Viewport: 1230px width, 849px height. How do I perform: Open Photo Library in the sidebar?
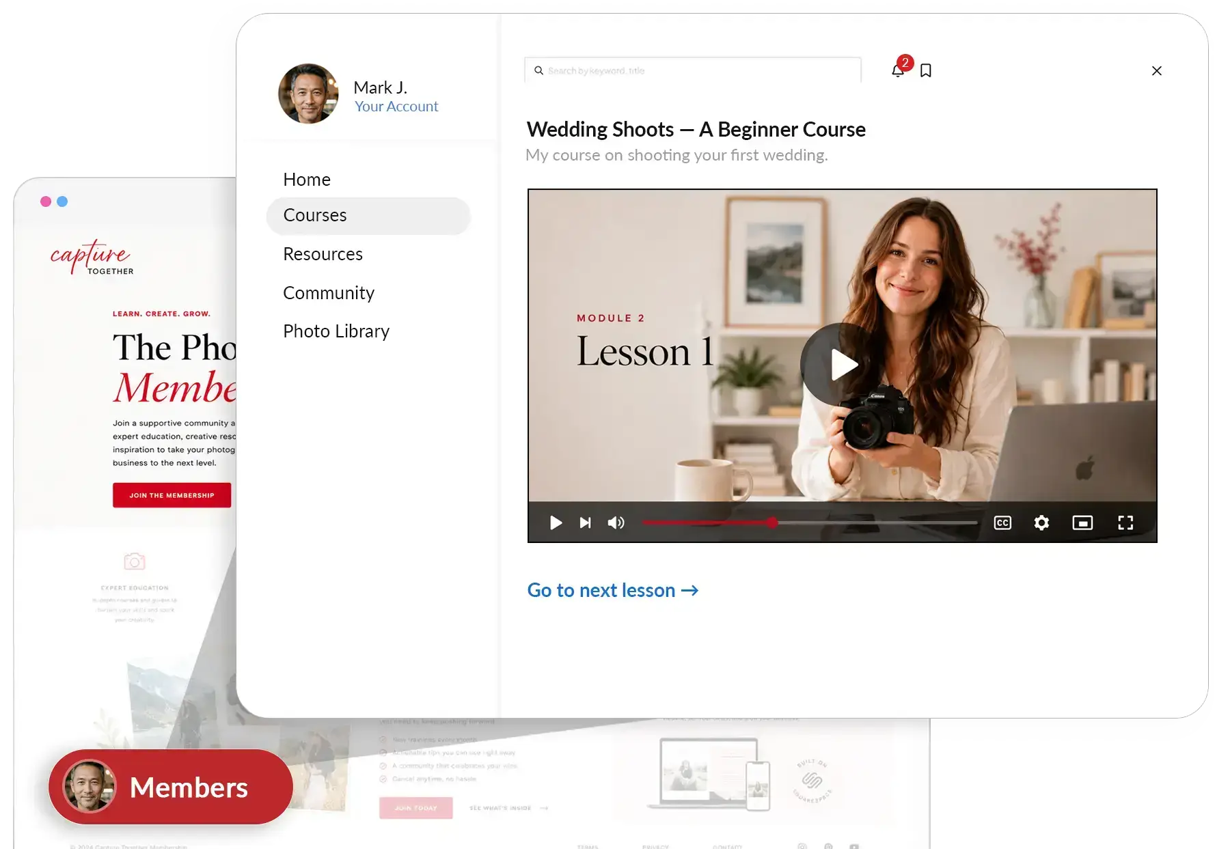pos(336,331)
